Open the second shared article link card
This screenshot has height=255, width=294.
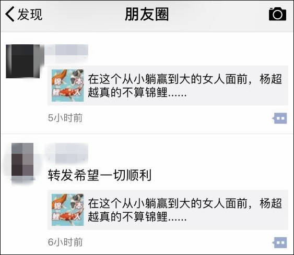coord(168,210)
